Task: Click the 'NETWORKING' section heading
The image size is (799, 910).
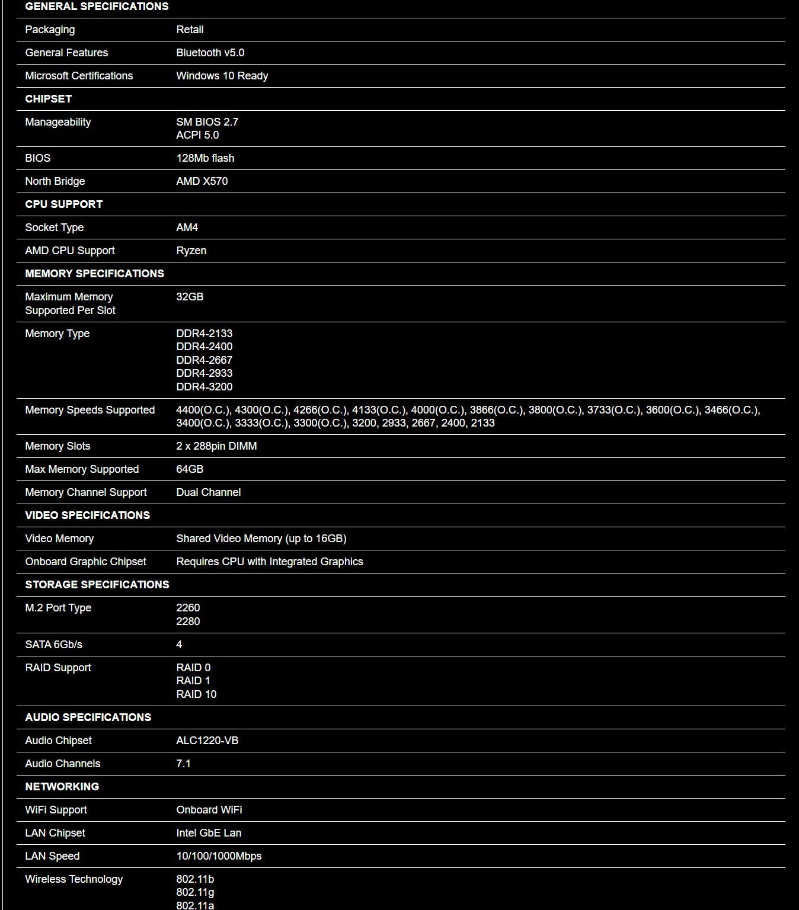Action: [62, 787]
